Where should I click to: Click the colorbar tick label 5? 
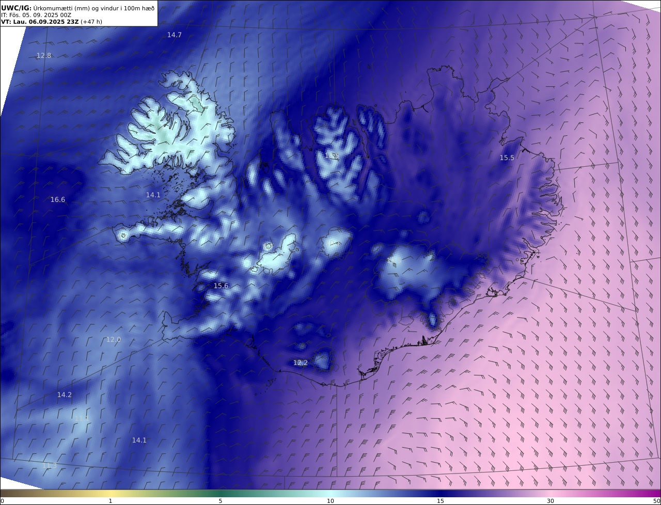point(221,501)
